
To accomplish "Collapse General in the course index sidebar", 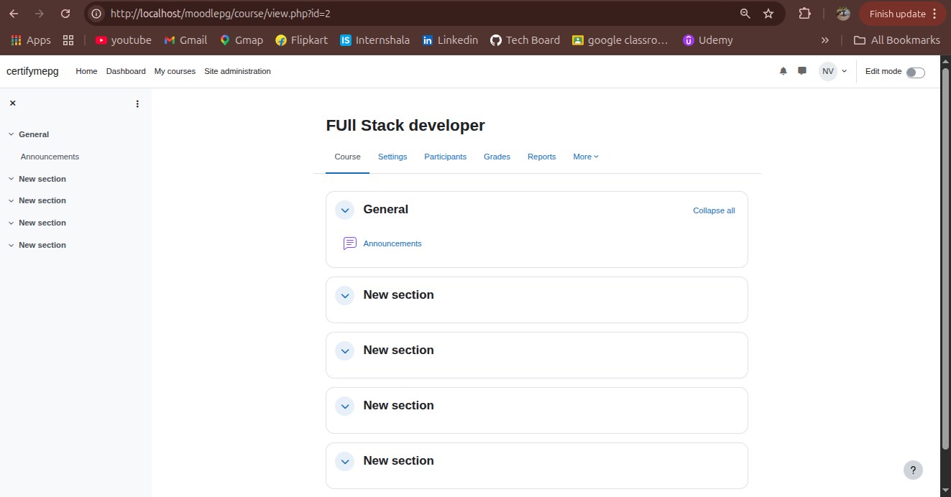I will (x=11, y=134).
